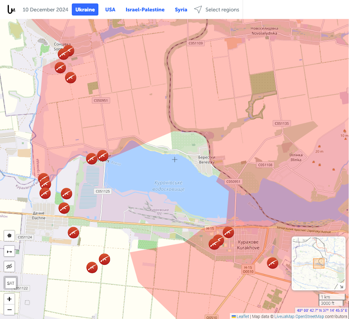
Task: Click the paper plane location icon
Action: [x=198, y=9]
